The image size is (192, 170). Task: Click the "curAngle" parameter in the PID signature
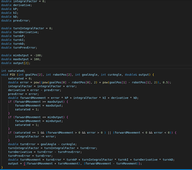point(114,75)
